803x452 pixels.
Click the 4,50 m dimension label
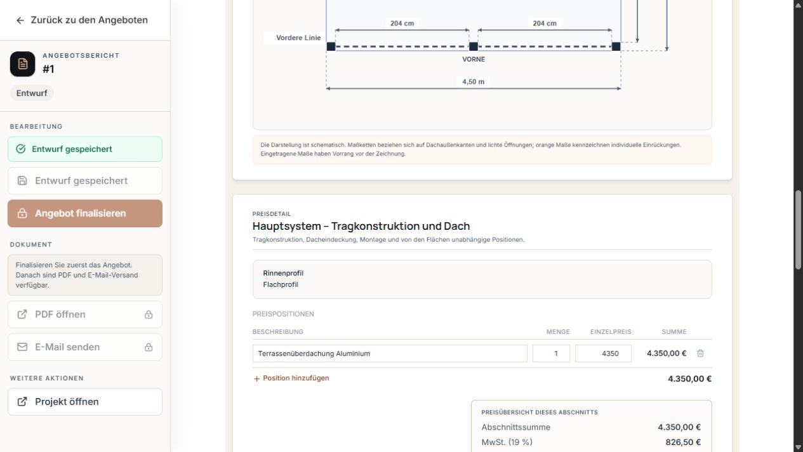pos(474,82)
